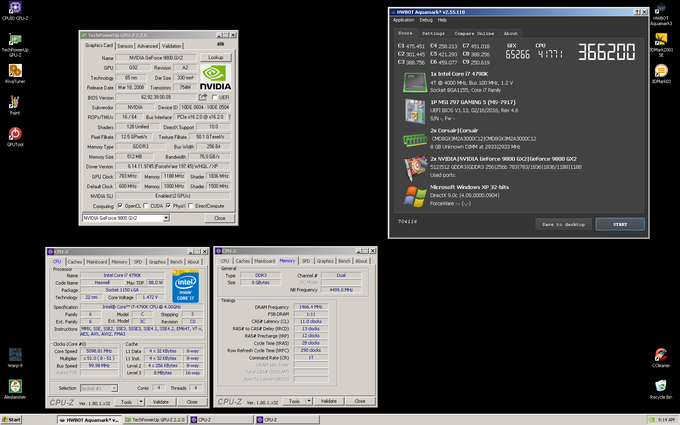The image size is (680, 425).
Task: Open the 3DMark2001 SE desktop icon
Action: (x=661, y=45)
